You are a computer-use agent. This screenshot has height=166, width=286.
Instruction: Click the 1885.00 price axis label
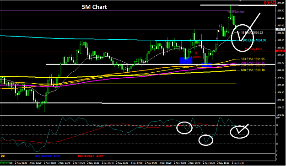(281, 40)
